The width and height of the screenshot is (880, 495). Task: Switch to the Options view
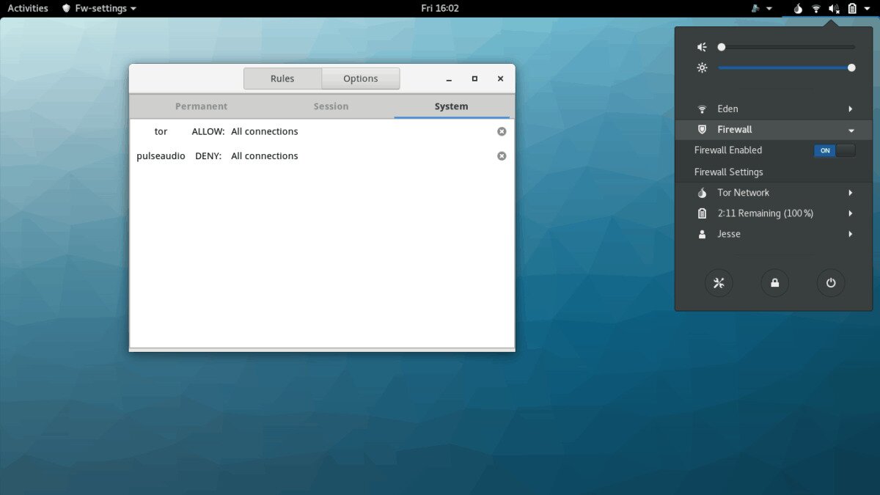[x=361, y=78]
